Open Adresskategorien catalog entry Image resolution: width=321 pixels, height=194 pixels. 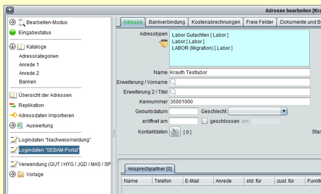pos(39,56)
